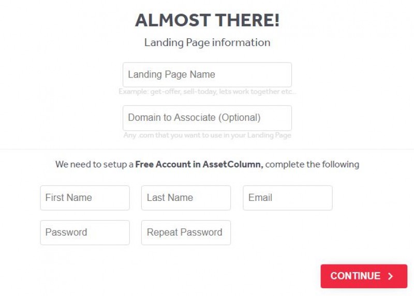The height and width of the screenshot is (296, 414).
Task: Click the red CONTINUE button
Action: pos(364,276)
